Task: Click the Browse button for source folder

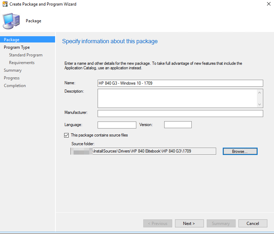Action: coord(240,151)
